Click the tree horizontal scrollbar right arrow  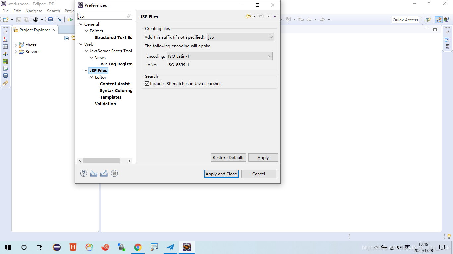(x=130, y=161)
